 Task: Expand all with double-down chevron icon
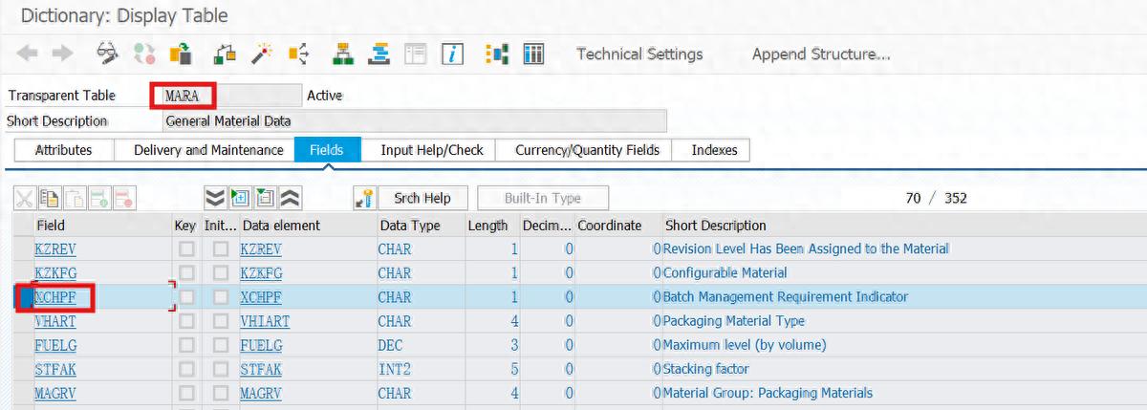tap(215, 198)
